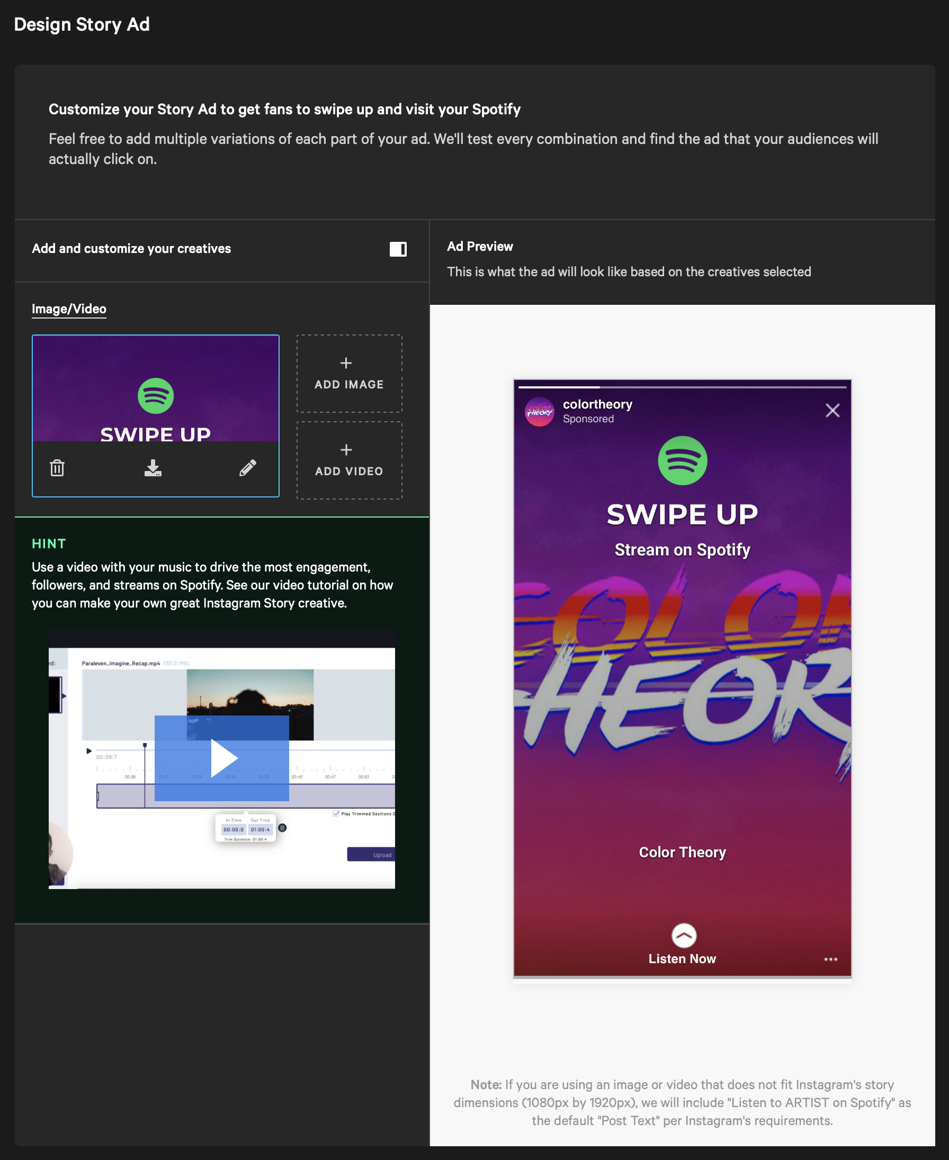This screenshot has height=1160, width=949.
Task: Click the Upload button in the tutorial
Action: [x=383, y=855]
